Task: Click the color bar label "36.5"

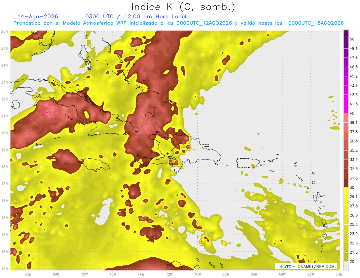Action: pyautogui.click(x=353, y=141)
